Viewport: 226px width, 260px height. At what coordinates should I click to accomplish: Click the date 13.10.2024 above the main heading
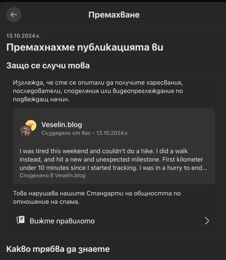coord(23,36)
